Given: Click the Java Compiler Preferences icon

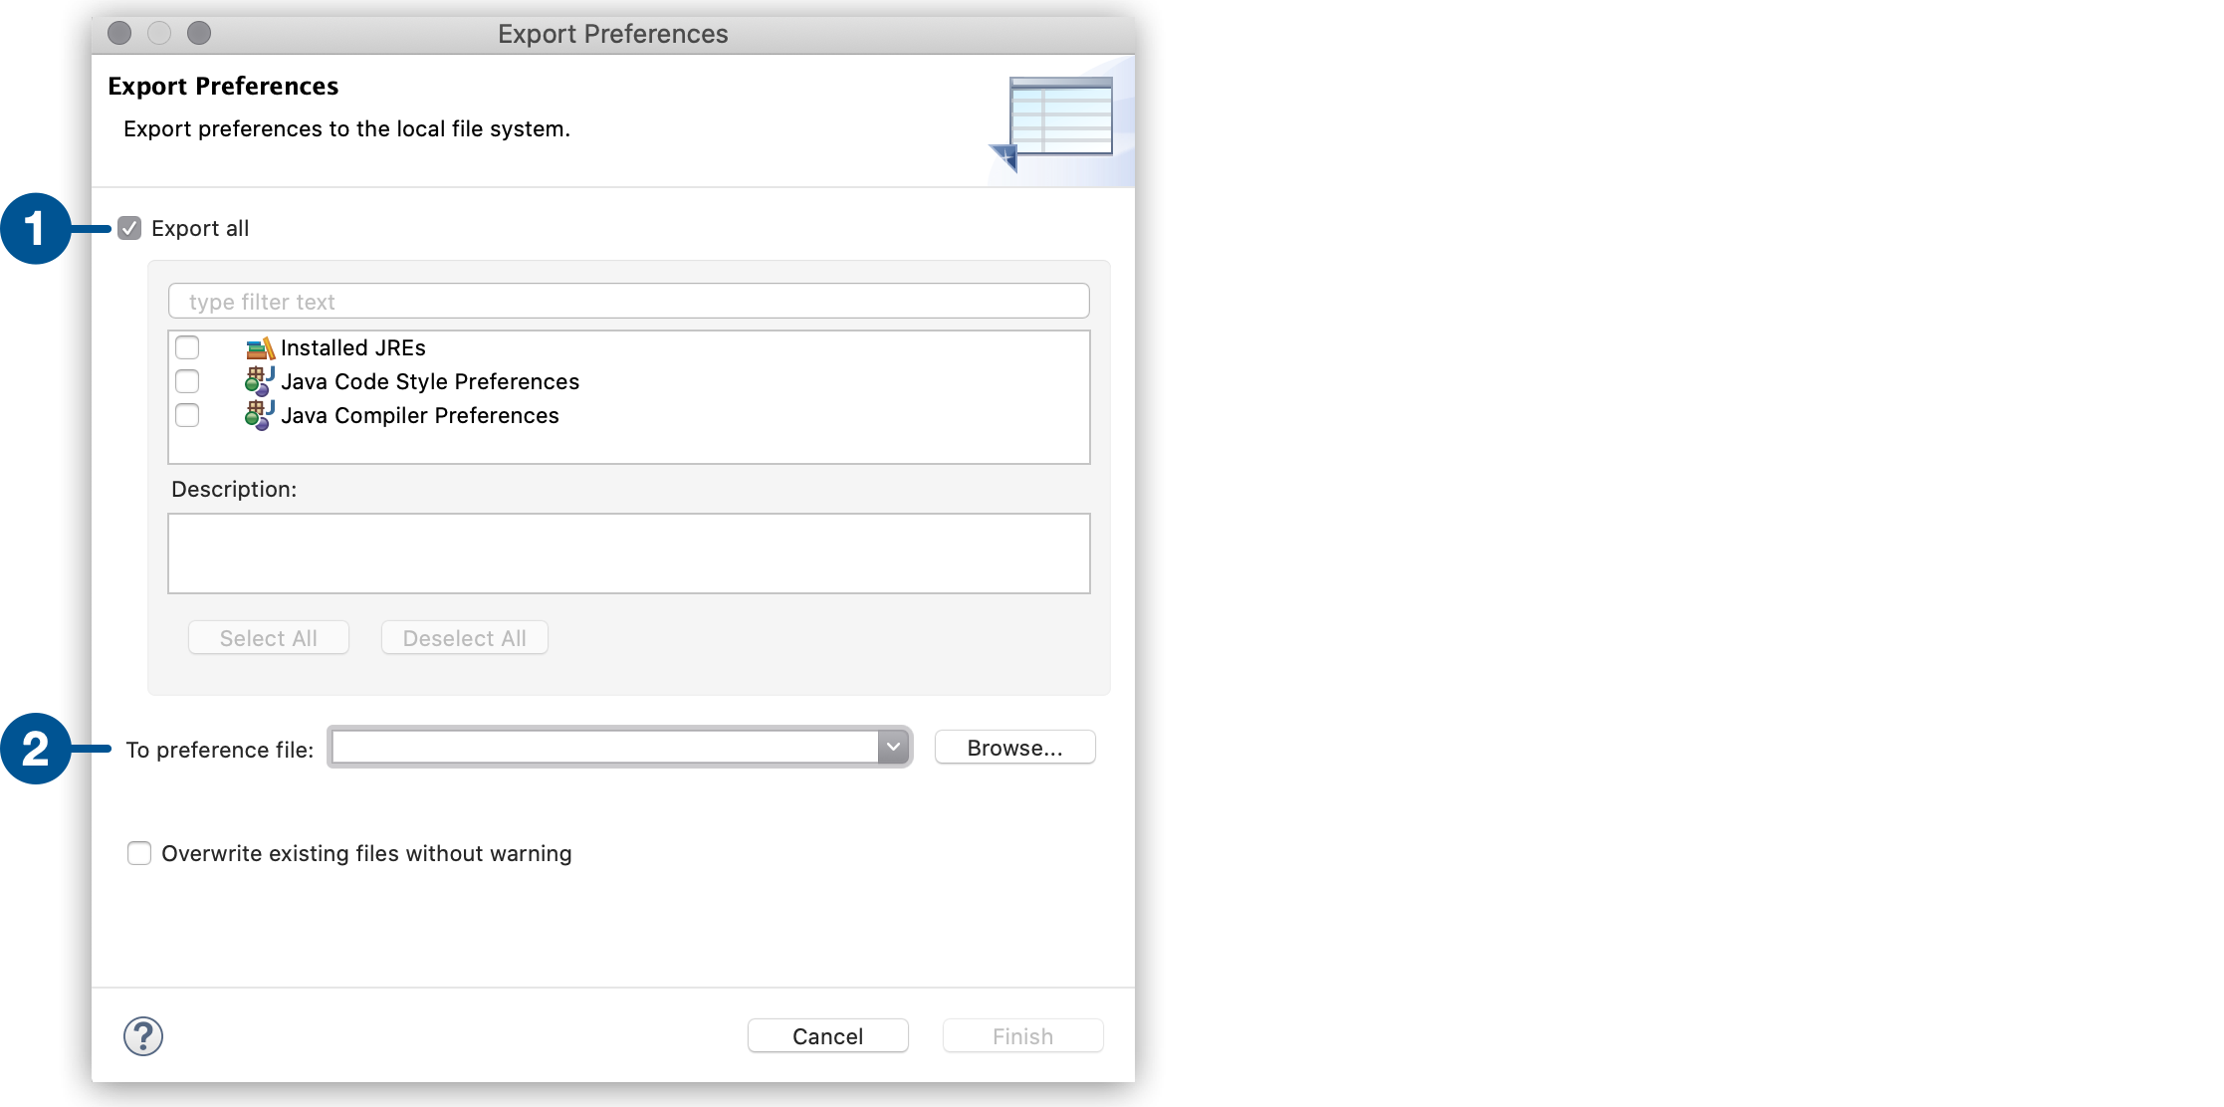Looking at the screenshot, I should click(258, 415).
